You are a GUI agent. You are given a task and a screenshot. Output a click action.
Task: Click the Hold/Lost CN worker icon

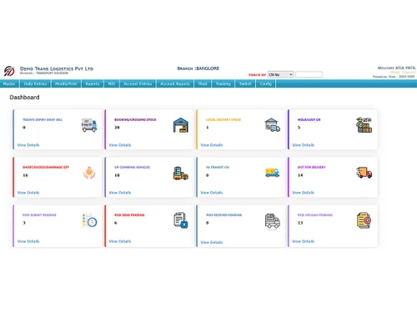click(364, 125)
